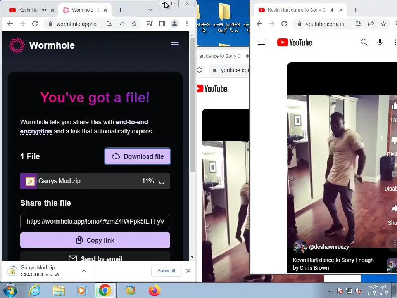Switch to the Kevin Hart tab in left Chrome

pos(28,10)
